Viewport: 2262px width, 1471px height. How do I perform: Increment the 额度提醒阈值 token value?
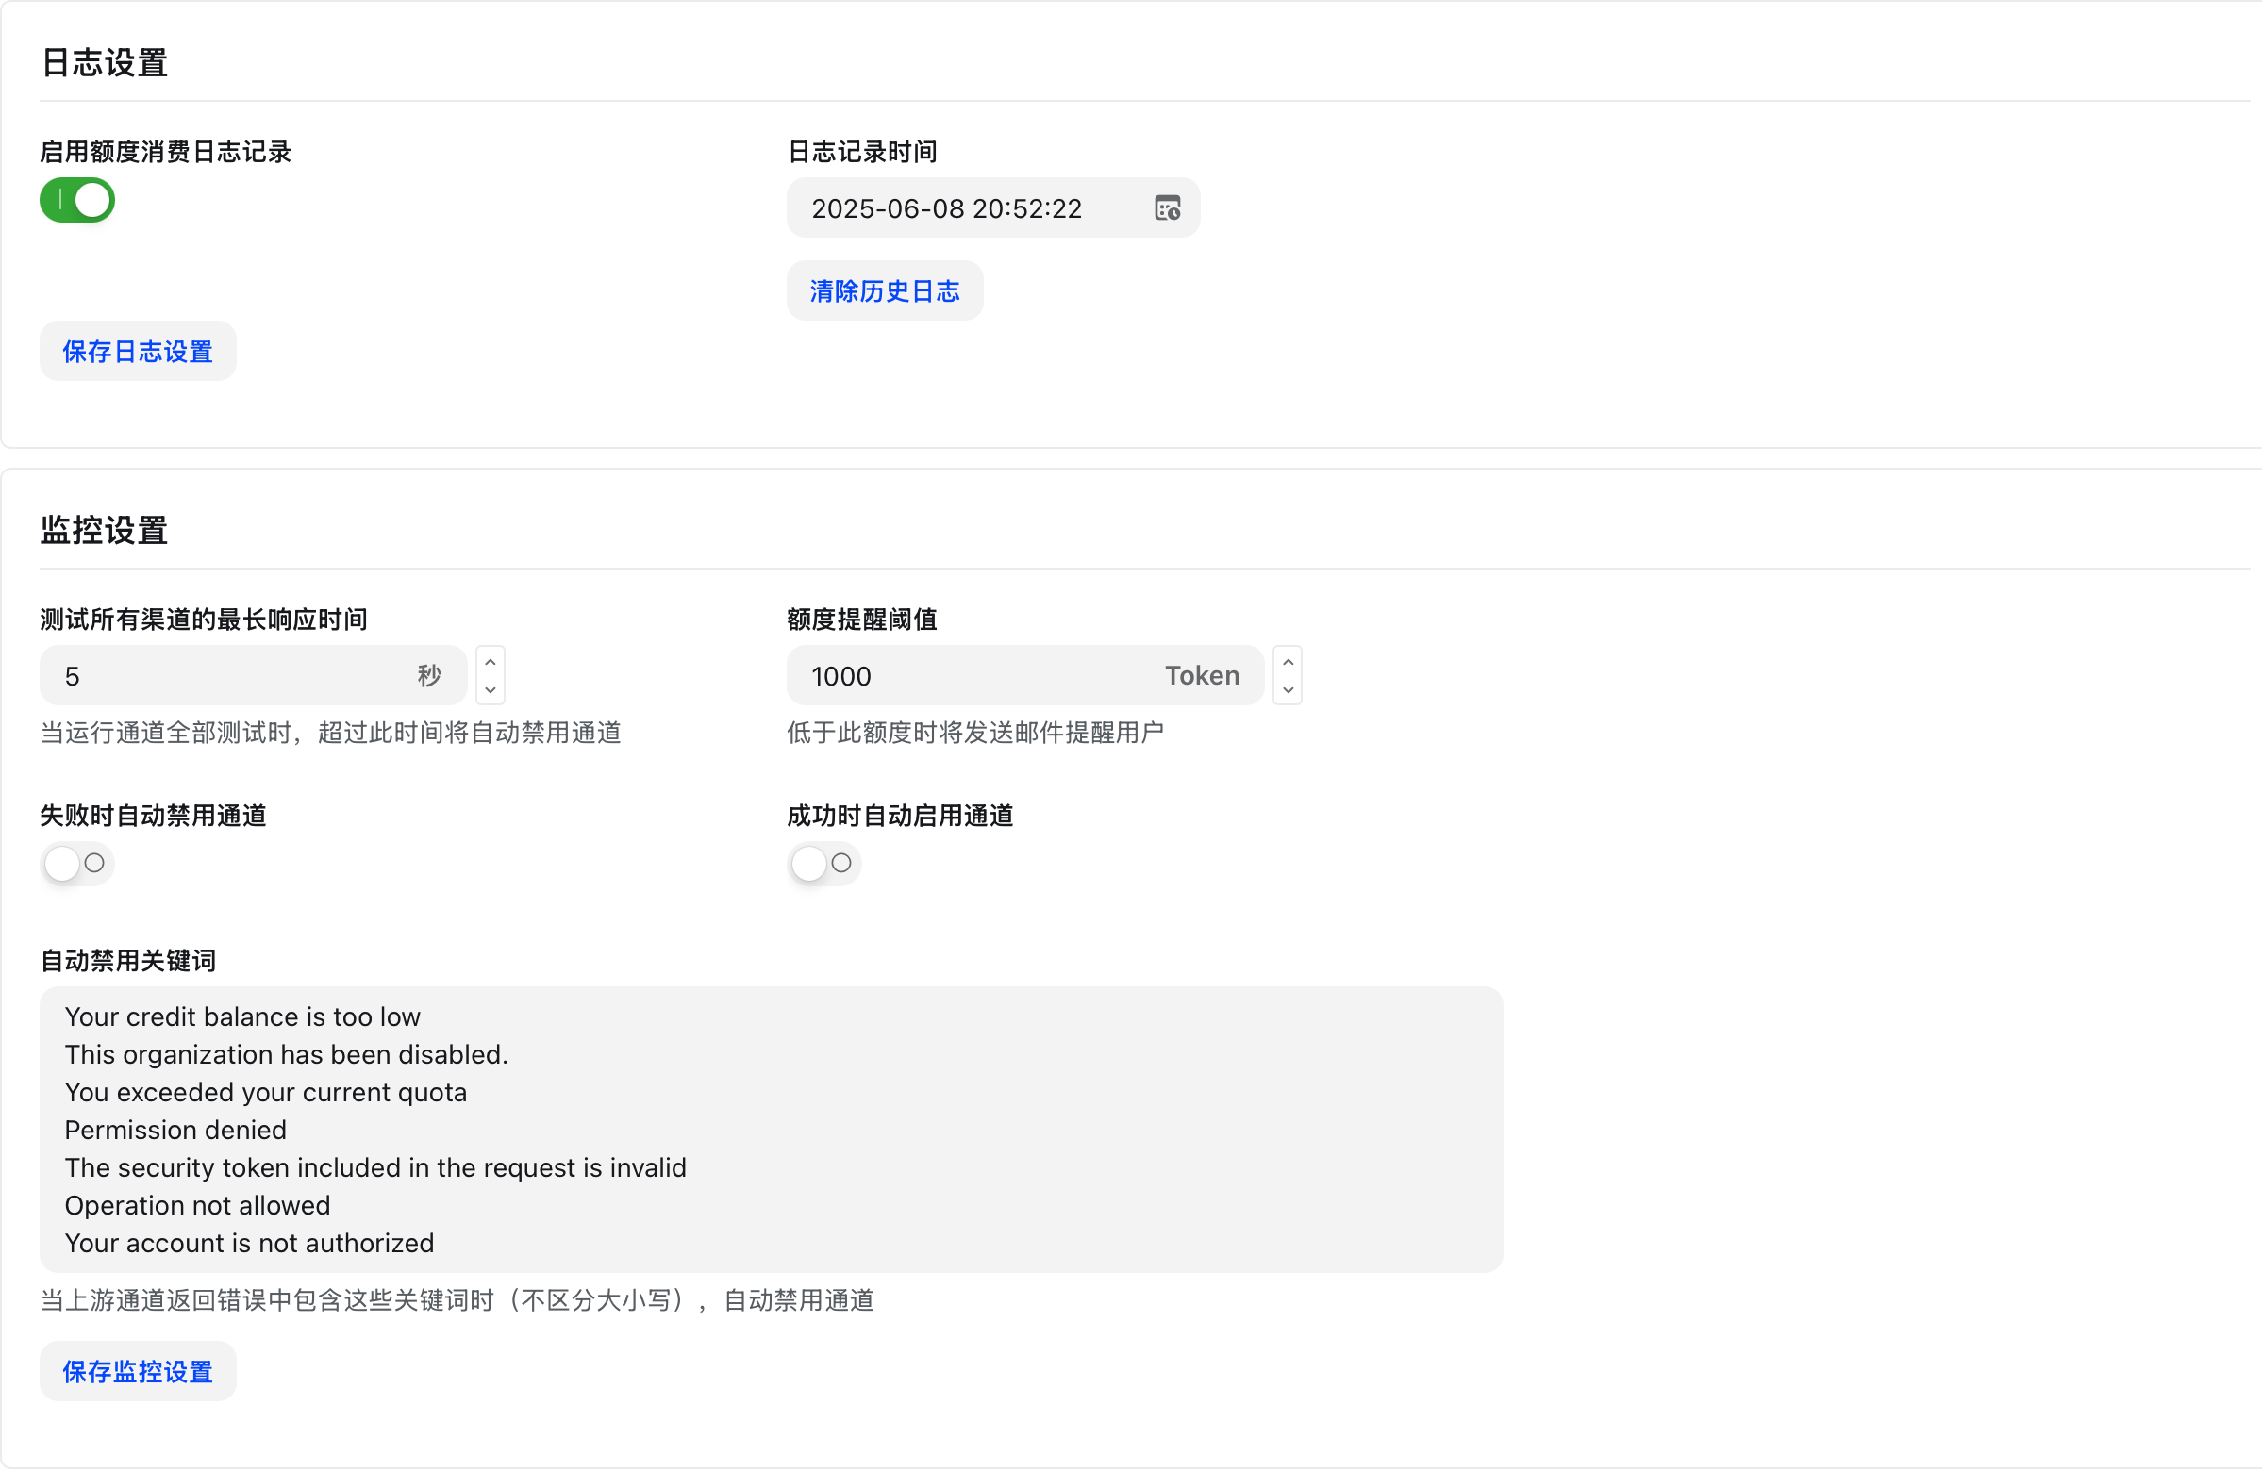(1288, 660)
